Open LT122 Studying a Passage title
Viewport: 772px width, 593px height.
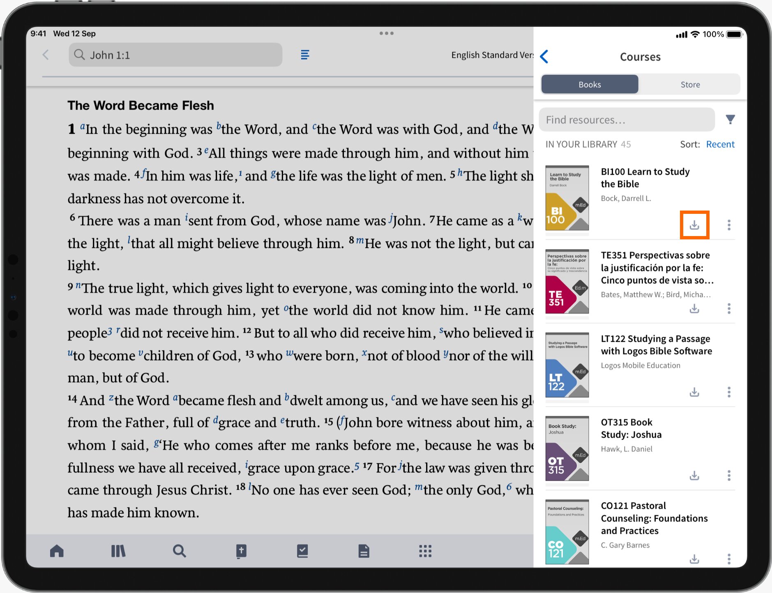(656, 345)
